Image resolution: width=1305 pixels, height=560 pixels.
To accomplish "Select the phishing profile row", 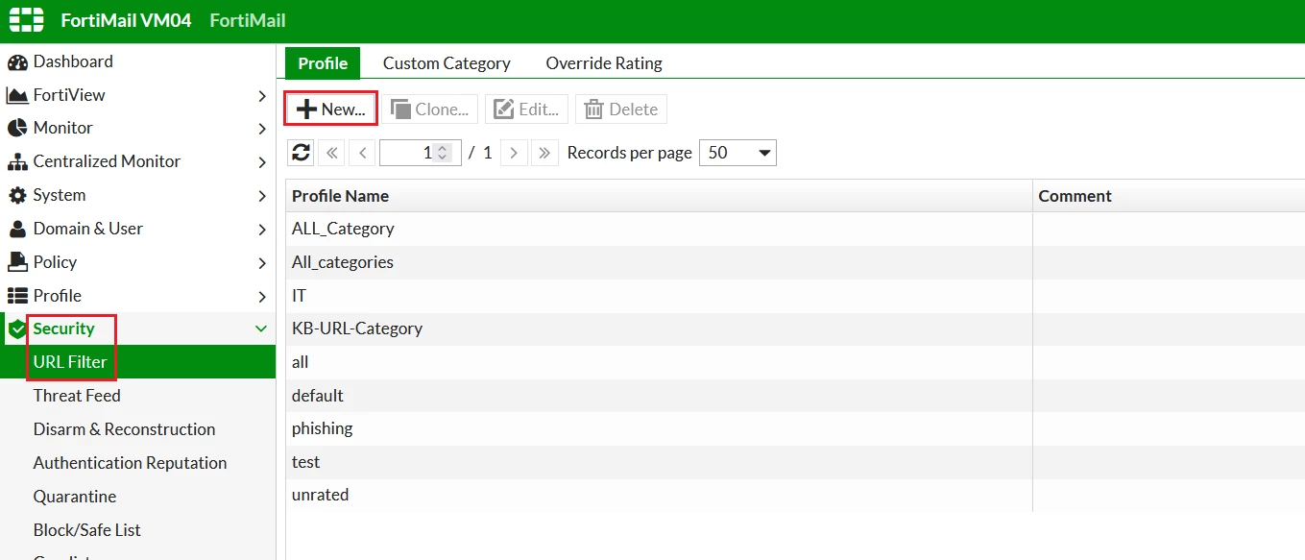I will (795, 428).
